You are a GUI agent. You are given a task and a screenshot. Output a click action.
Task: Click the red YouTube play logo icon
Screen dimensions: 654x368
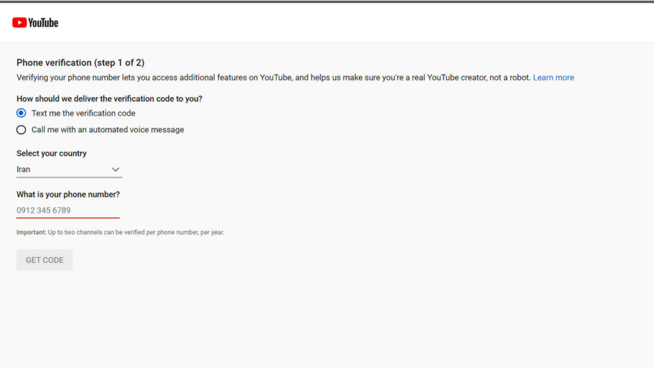[x=19, y=22]
